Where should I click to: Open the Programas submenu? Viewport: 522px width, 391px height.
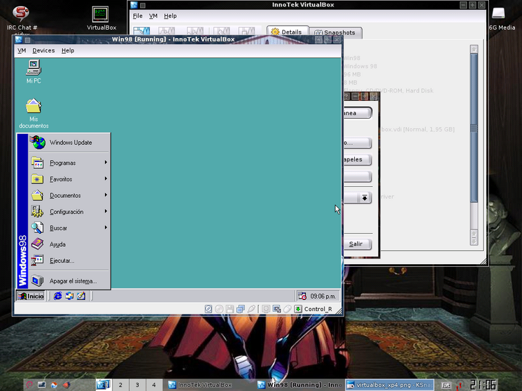[x=70, y=163]
